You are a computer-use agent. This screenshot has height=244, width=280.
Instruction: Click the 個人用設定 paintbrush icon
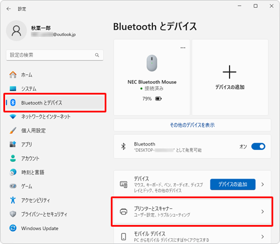coord(13,130)
